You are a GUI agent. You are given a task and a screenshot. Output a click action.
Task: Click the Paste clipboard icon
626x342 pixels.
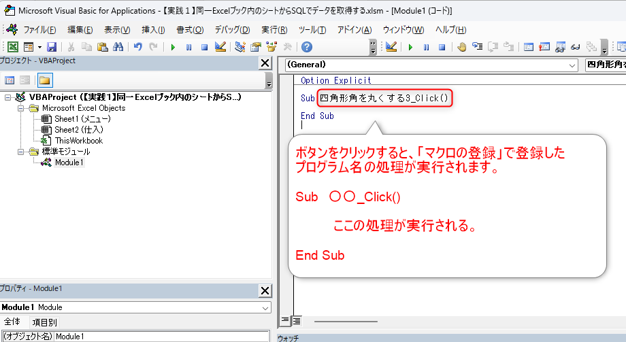click(102, 47)
